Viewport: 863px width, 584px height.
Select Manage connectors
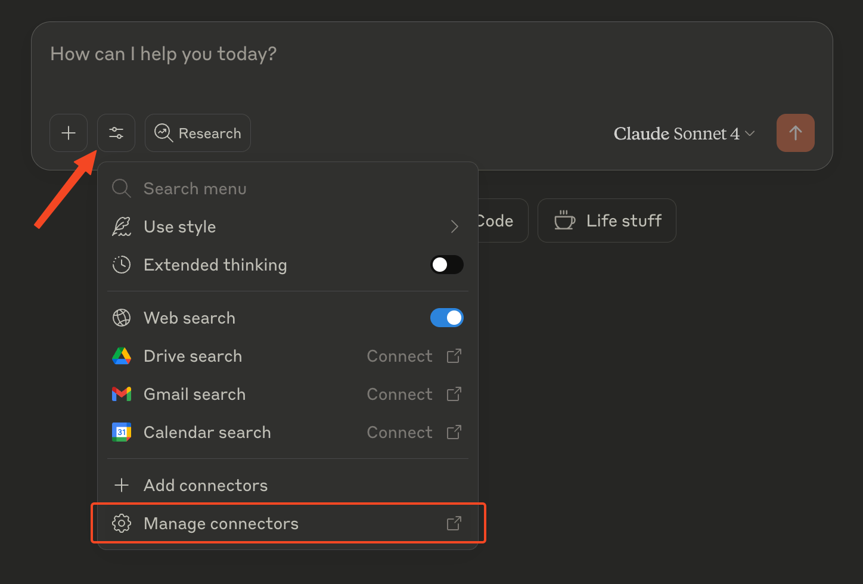(288, 523)
